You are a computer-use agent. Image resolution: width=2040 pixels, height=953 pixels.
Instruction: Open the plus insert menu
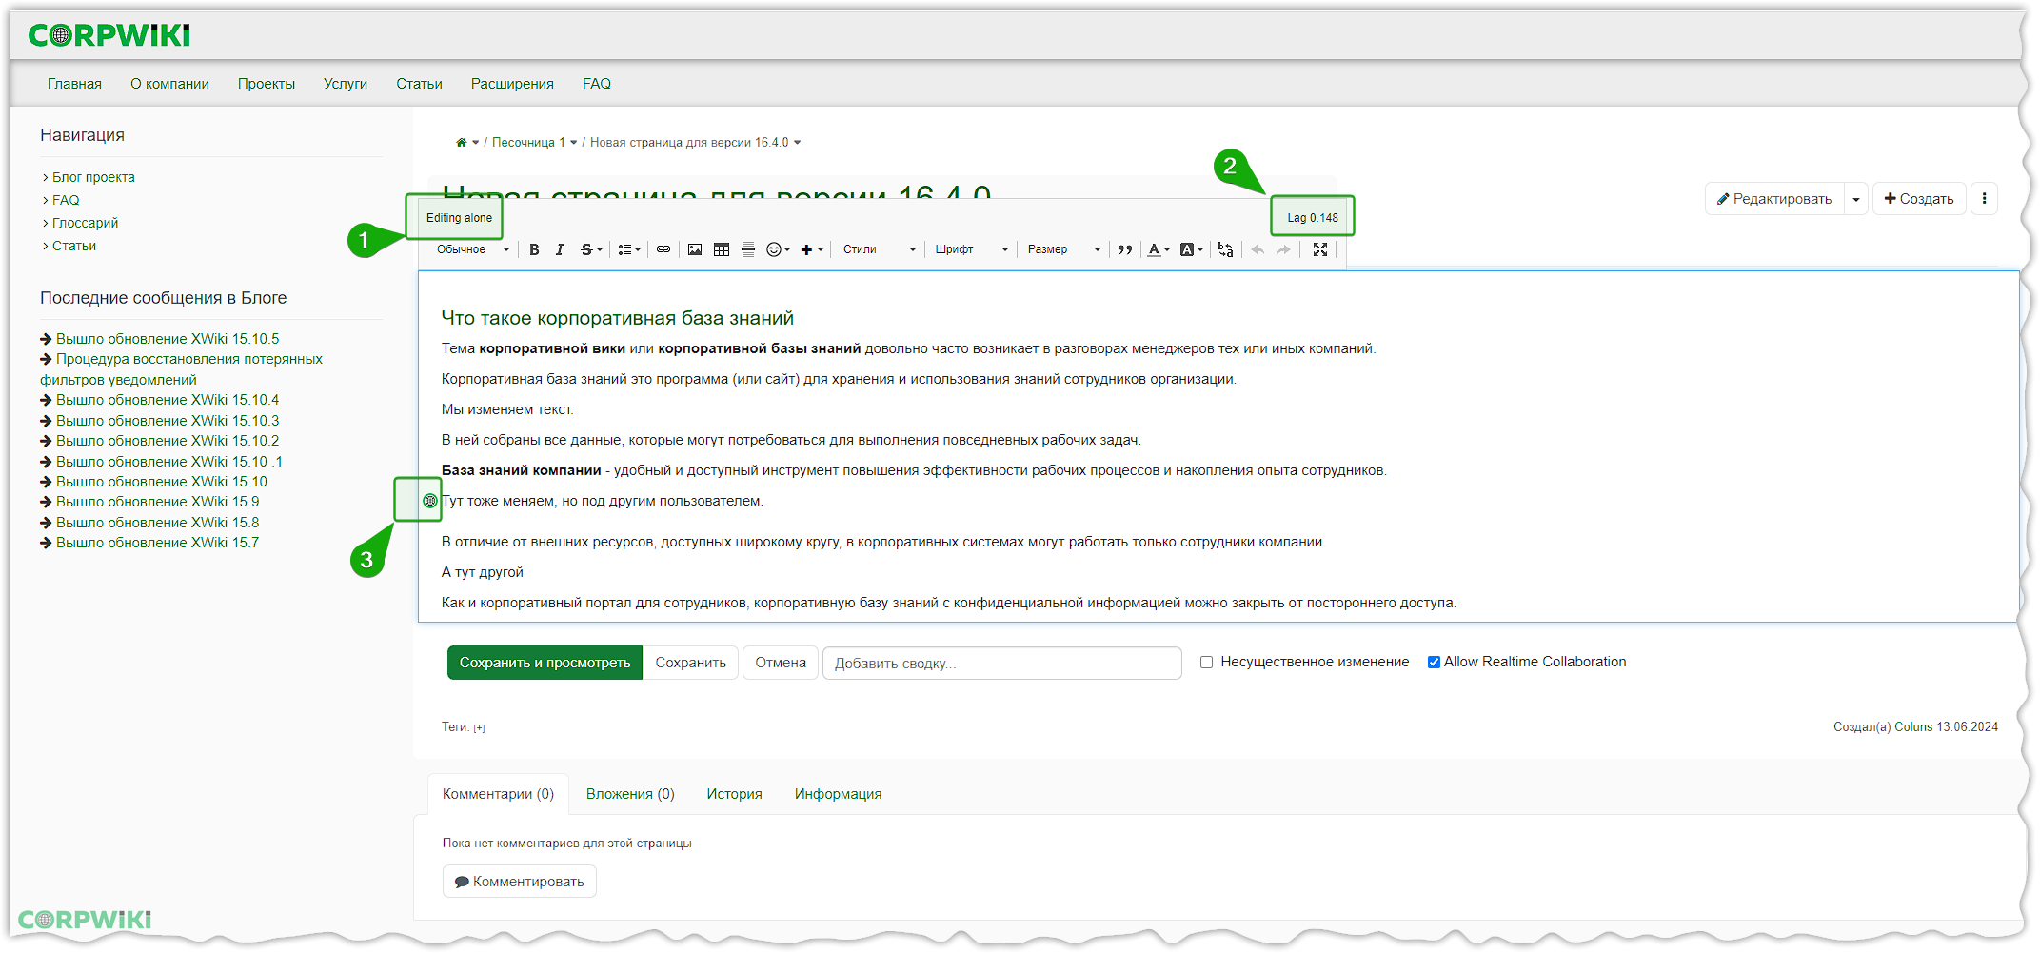(x=811, y=249)
